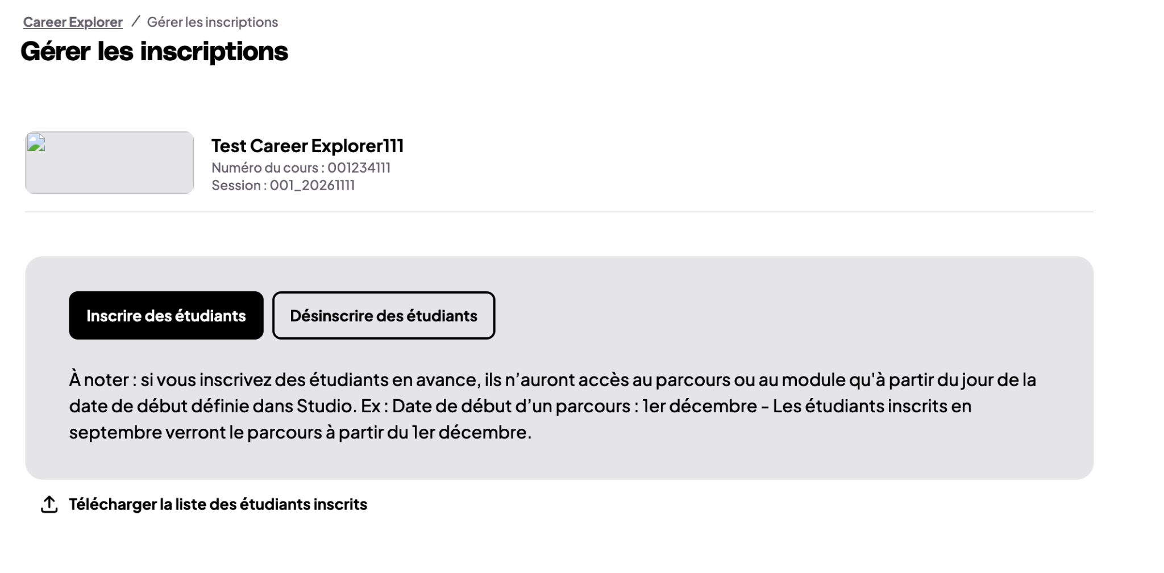The image size is (1164, 573).
Task: Click the broken image icon in course thumbnail
Action: (x=36, y=143)
